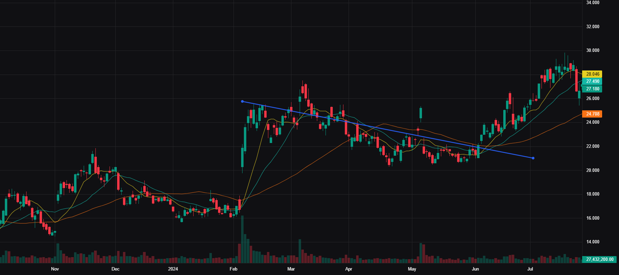The width and height of the screenshot is (619, 275).
Task: Click the teal 27.490 price label
Action: (x=592, y=81)
